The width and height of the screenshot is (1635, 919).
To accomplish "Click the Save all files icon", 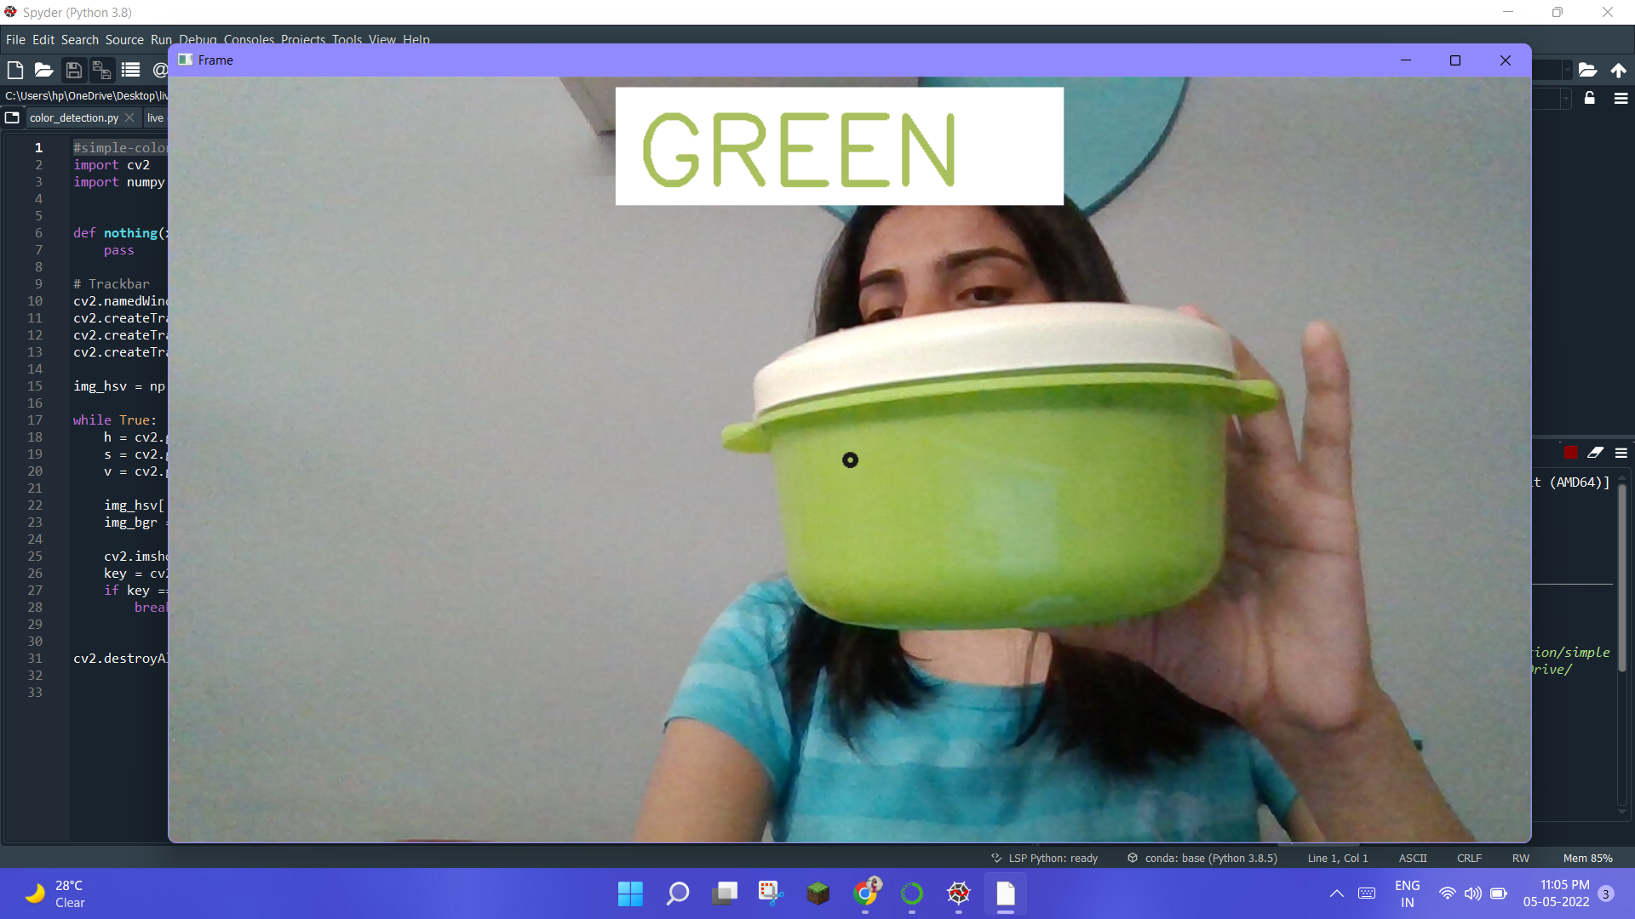I will pos(101,70).
